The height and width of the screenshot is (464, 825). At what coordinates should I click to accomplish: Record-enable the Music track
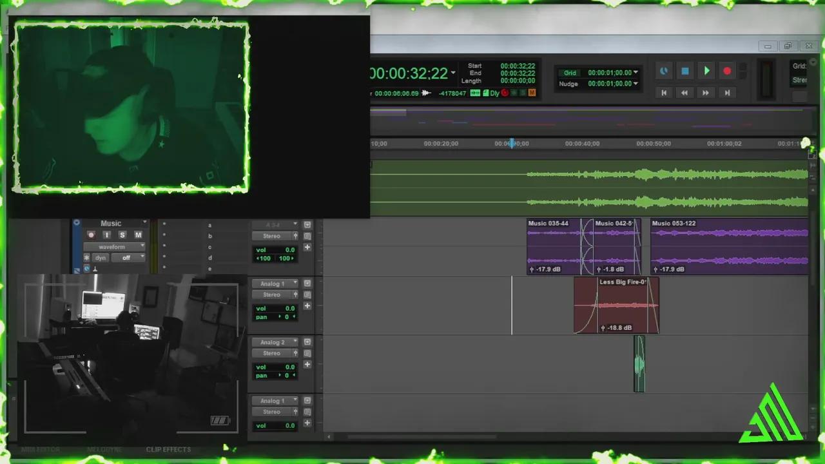[x=91, y=235]
